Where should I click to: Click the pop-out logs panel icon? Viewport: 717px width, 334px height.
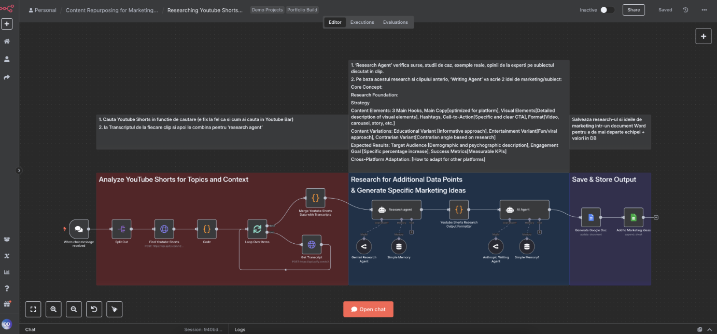coord(700,329)
